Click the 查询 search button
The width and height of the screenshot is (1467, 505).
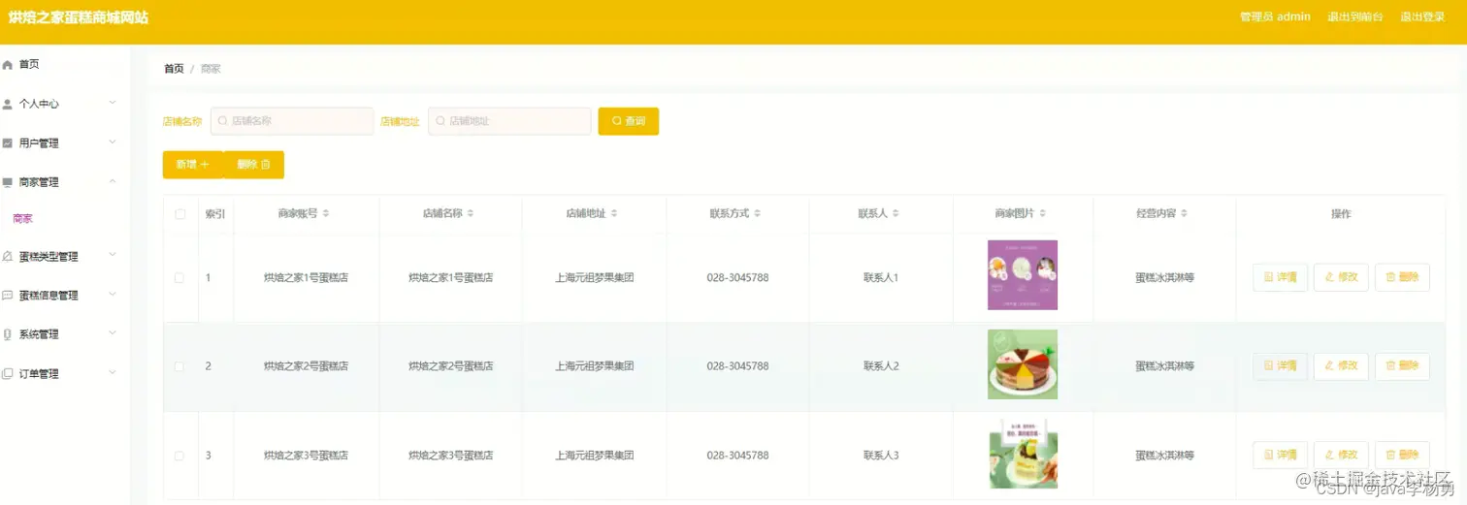click(629, 121)
